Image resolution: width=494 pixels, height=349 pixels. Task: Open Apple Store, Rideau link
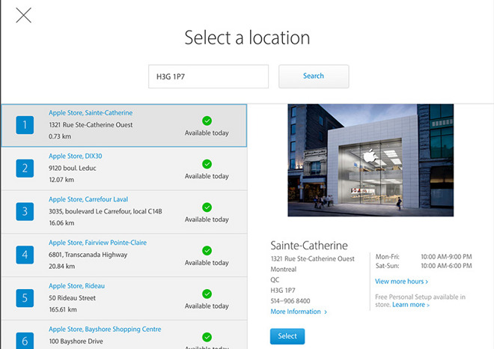[x=76, y=286]
